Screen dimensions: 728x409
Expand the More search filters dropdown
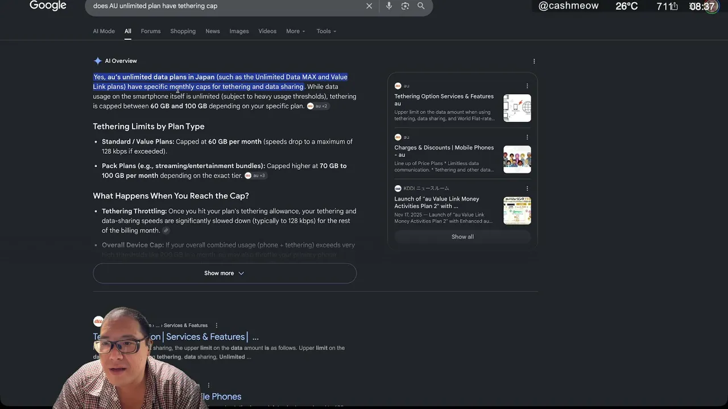pos(296,31)
